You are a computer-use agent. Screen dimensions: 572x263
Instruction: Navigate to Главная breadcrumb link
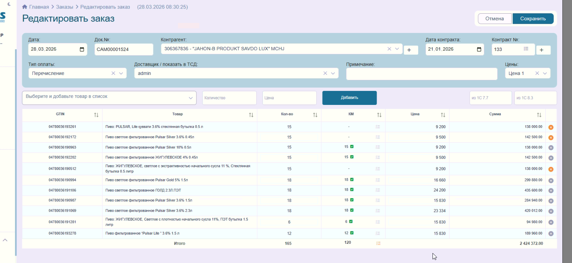pos(39,7)
